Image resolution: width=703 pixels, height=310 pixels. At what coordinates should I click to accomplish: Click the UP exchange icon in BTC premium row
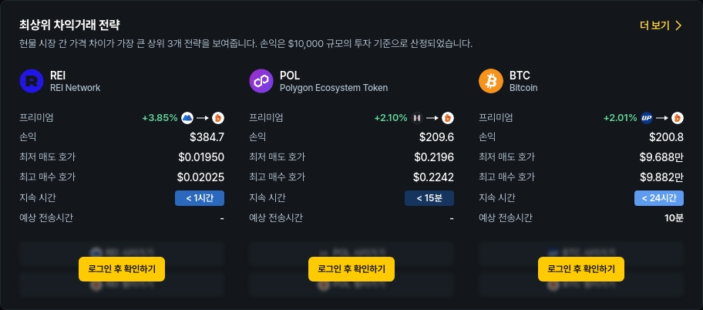click(647, 118)
